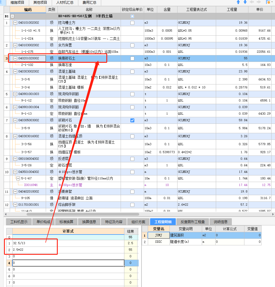Click the blue move-down arrow icon

[245, 2]
